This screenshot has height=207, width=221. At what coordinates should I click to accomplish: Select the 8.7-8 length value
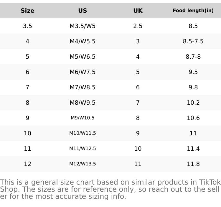(x=193, y=57)
